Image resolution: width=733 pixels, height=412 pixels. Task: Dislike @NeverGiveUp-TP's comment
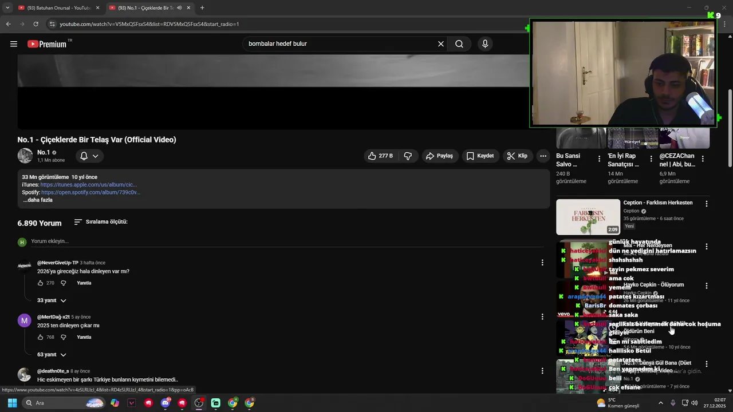(x=64, y=283)
